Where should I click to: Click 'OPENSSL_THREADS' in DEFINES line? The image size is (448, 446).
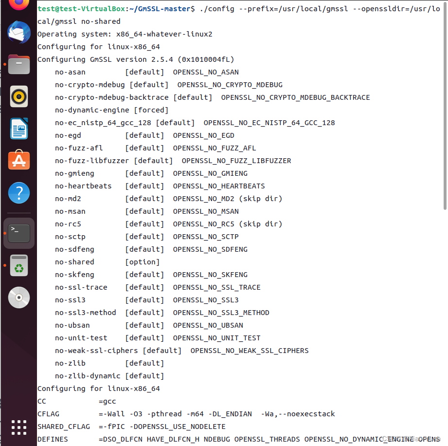267,439
